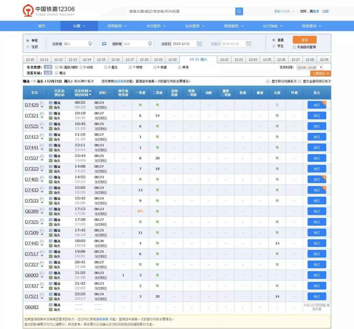Click the 12306 China Railway logo

point(49,11)
